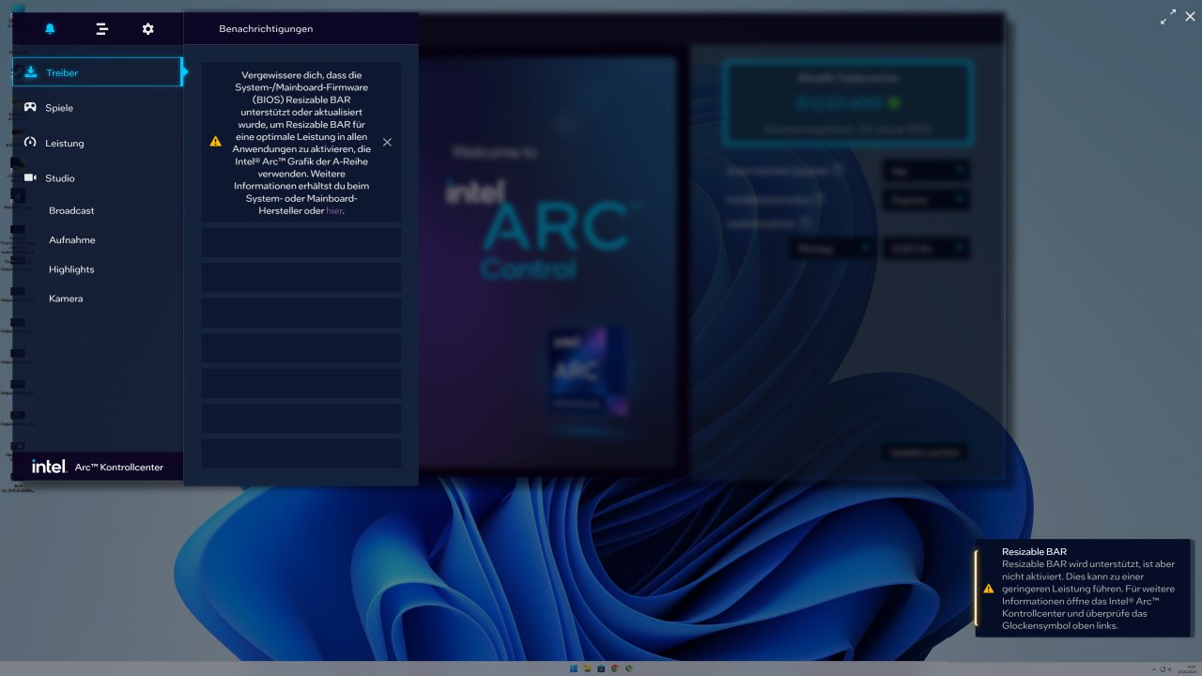
Task: Open the taskbar clock and date
Action: (x=1187, y=668)
